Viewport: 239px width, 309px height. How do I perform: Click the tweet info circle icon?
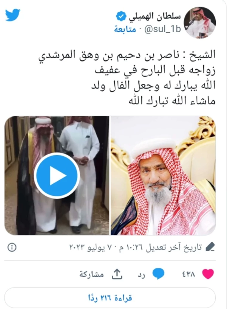tap(12, 247)
